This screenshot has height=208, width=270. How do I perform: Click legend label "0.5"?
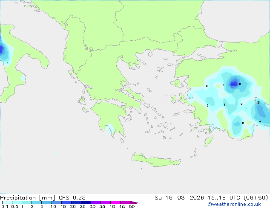coord(14,206)
